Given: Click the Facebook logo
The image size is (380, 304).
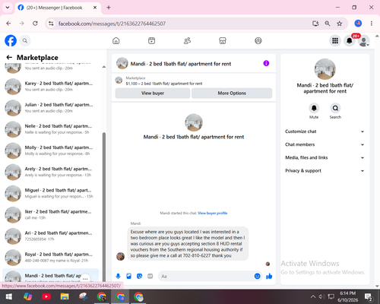Looking at the screenshot, I should coord(11,40).
